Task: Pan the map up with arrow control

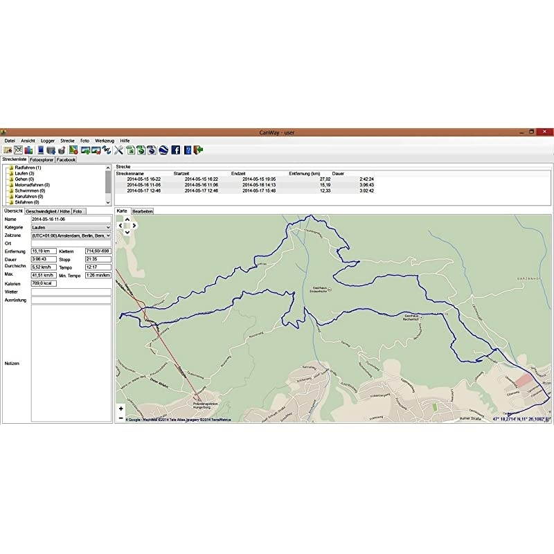Action: [x=127, y=220]
